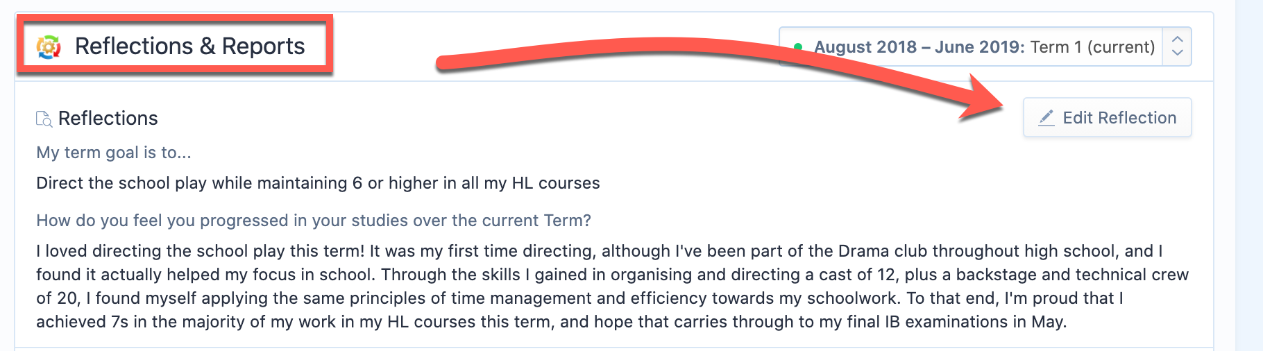Click the colorful Reflections & Reports logo icon
1263x351 pixels.
(x=49, y=46)
